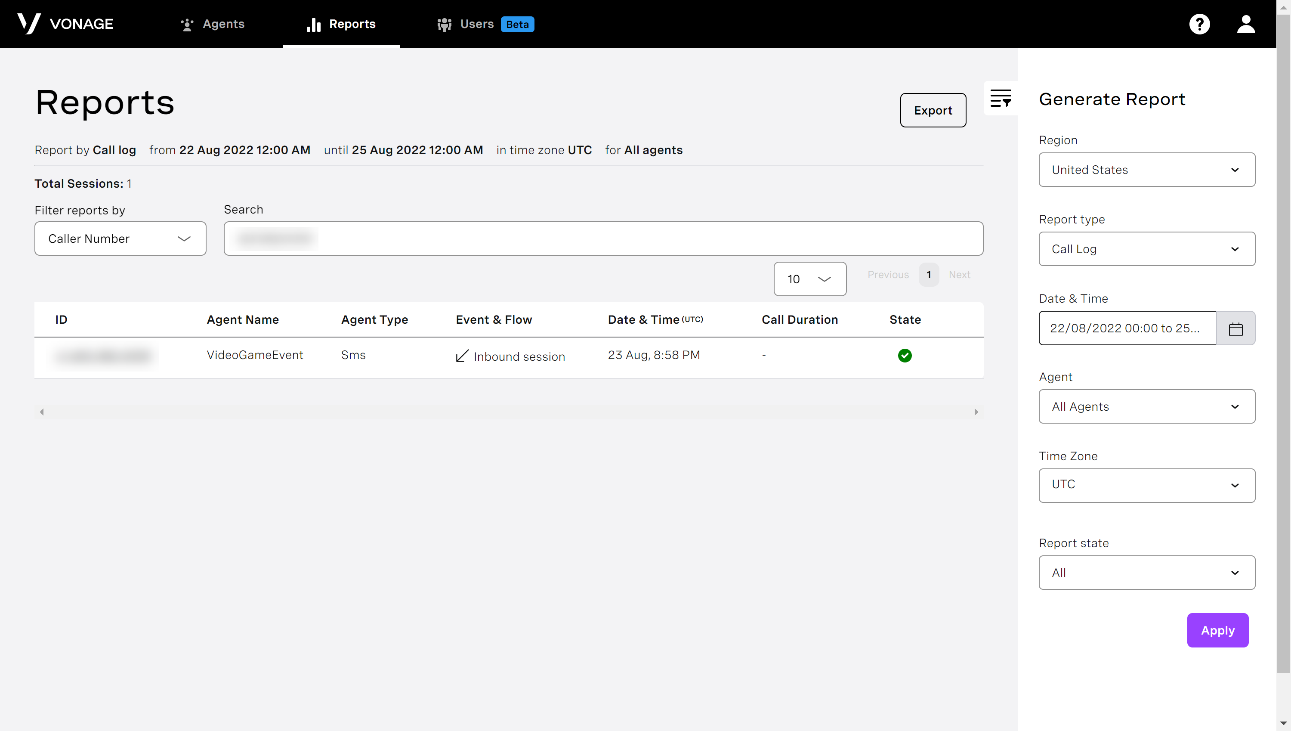This screenshot has width=1291, height=731.
Task: Click the Vonage logo
Action: [65, 24]
